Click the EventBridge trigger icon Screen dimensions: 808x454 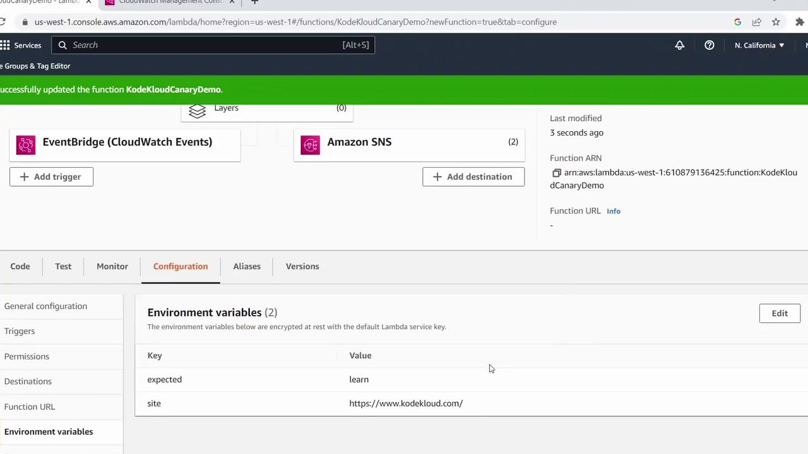click(x=26, y=144)
